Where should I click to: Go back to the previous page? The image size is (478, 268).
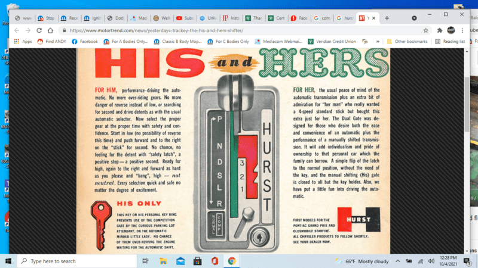(17, 30)
